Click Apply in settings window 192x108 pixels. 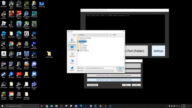click(126, 85)
